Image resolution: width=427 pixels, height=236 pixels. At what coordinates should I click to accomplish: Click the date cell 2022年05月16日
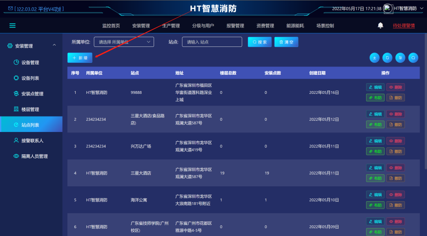[x=324, y=92]
